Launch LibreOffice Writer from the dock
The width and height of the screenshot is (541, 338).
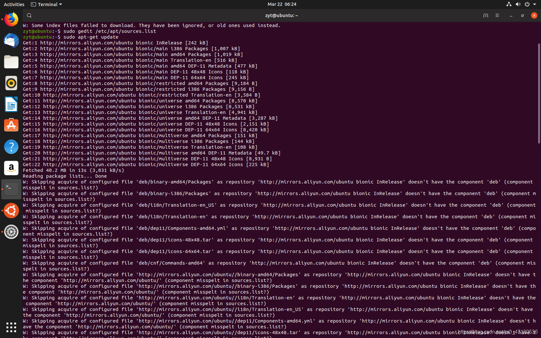pyautogui.click(x=11, y=104)
